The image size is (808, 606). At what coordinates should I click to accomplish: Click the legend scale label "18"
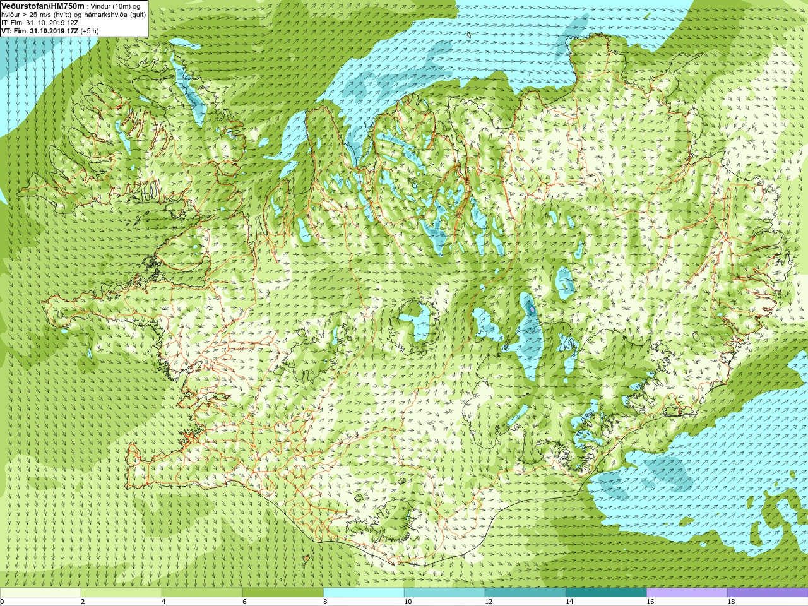(x=731, y=602)
